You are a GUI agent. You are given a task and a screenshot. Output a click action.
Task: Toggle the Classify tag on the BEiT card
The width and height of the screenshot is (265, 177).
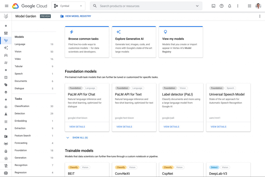[x=74, y=167]
